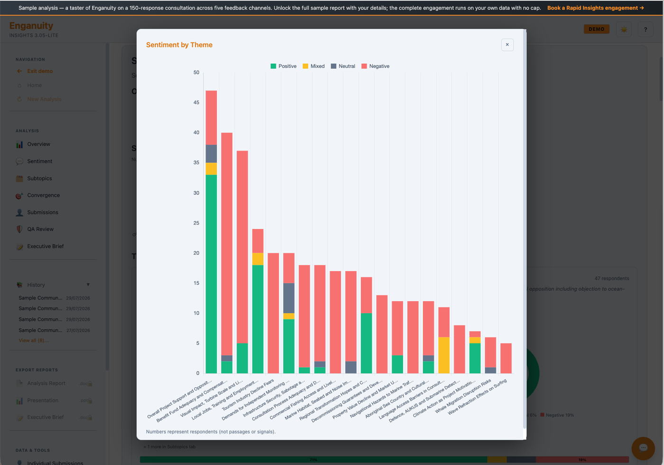
Task: Open first Sample Commun... history entry dated 29/07/2026
Action: (54, 298)
